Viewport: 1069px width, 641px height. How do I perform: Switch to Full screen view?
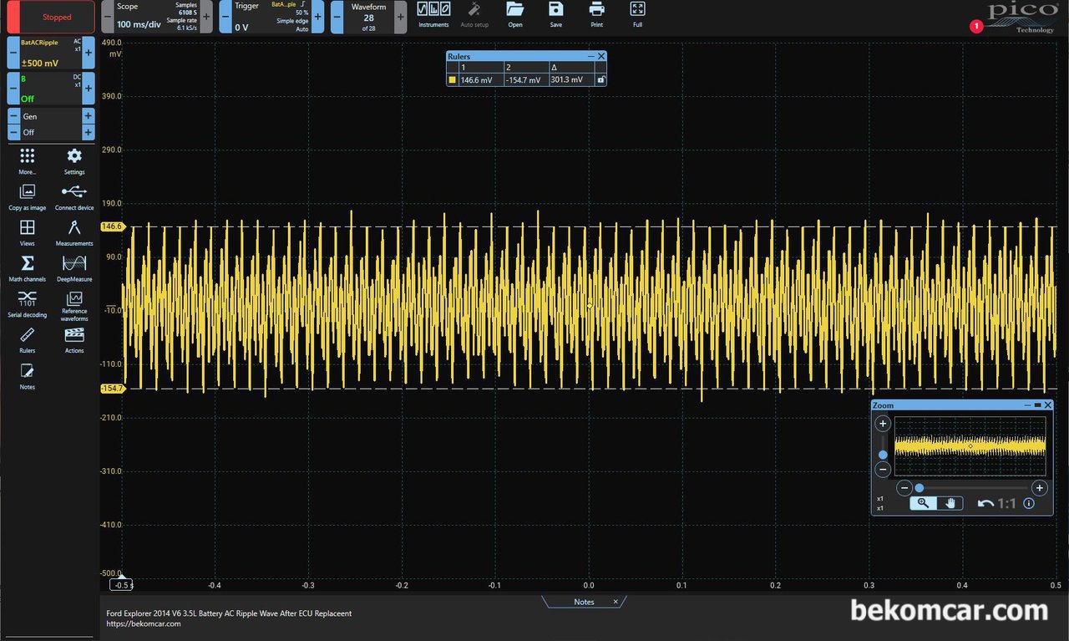(x=637, y=14)
